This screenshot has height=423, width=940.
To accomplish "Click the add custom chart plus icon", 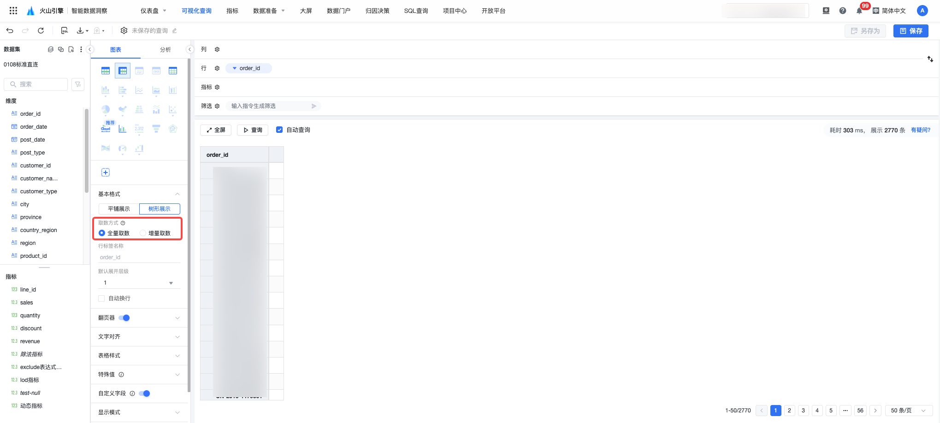I will pyautogui.click(x=106, y=173).
